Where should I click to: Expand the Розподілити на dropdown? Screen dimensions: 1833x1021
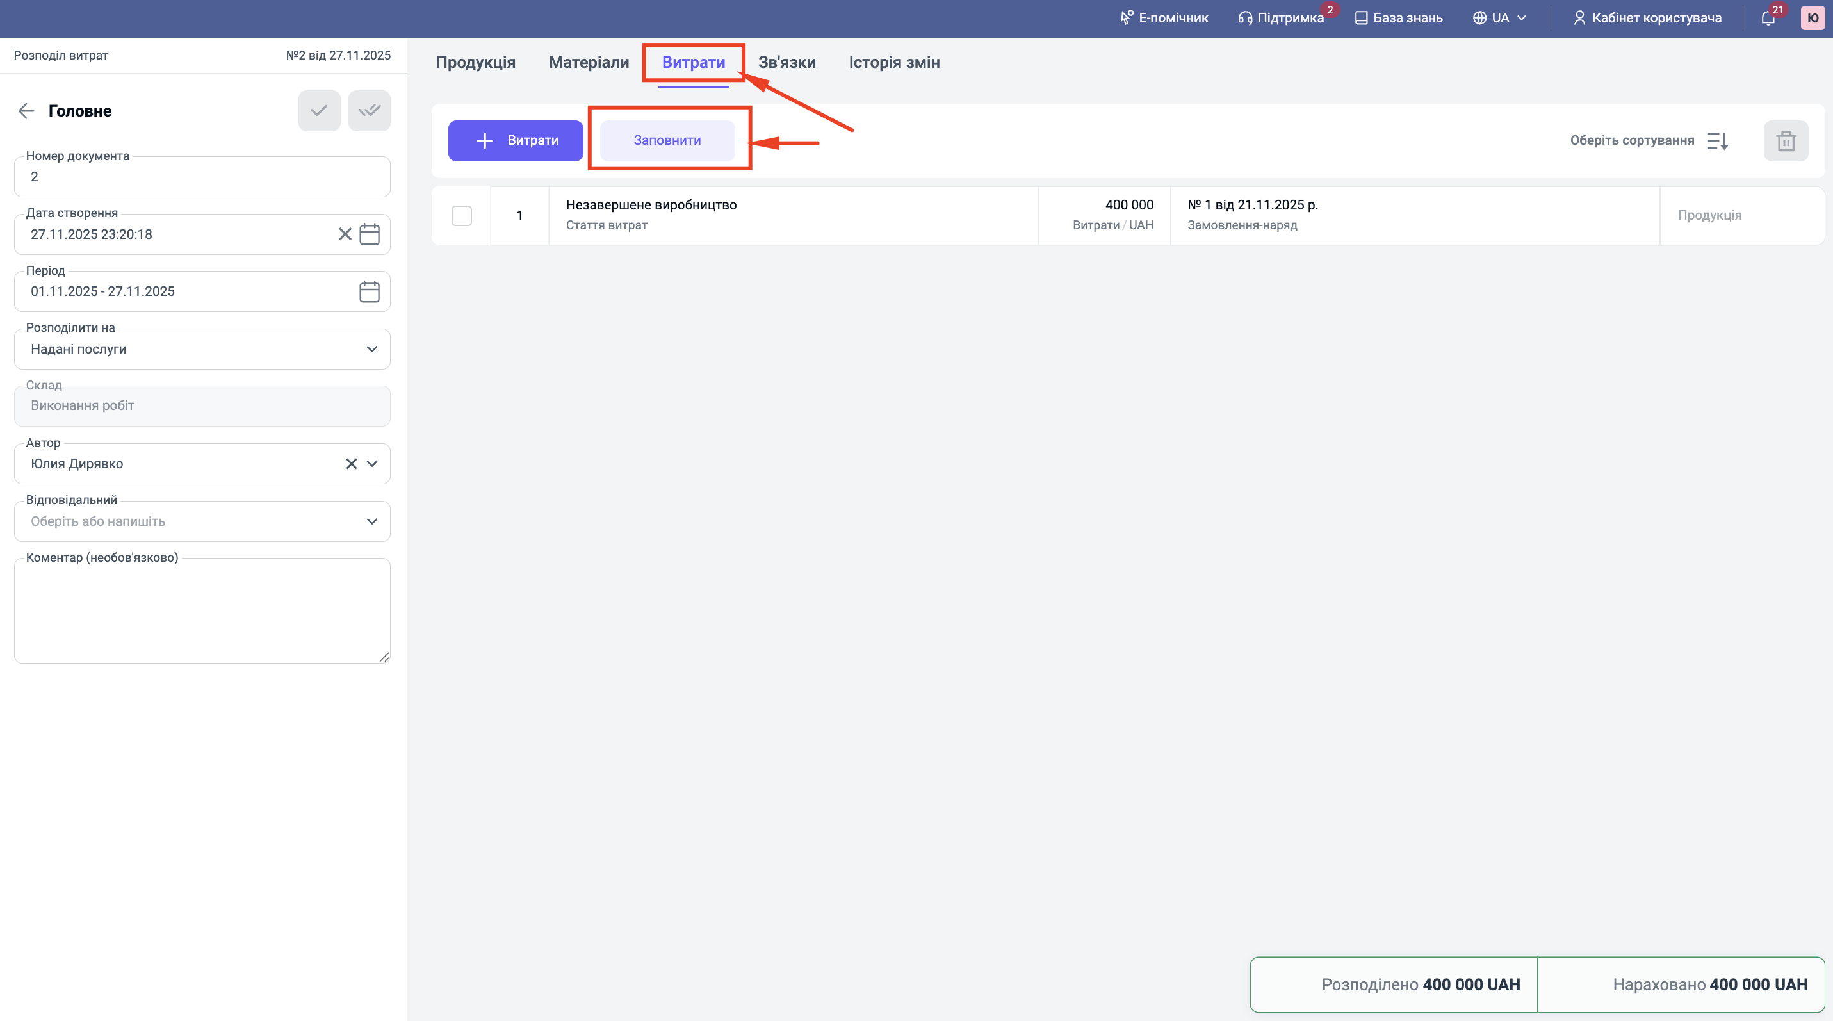tap(371, 349)
